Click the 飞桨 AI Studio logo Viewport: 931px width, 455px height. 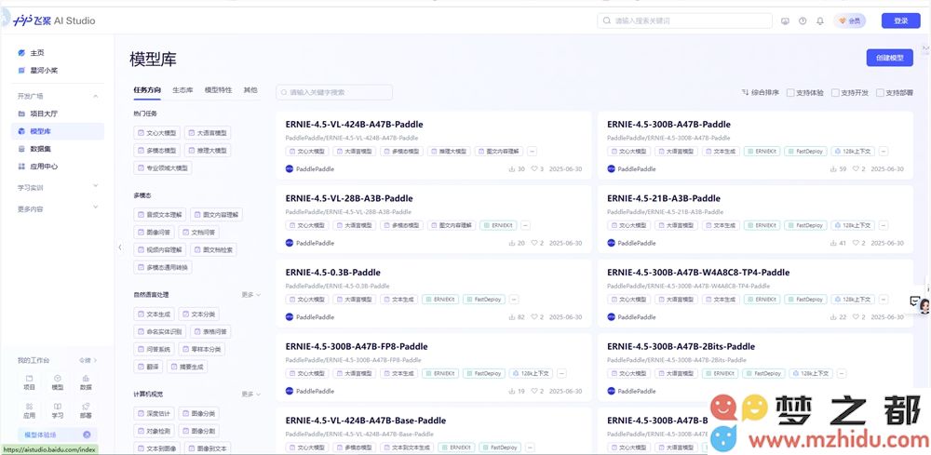coord(54,20)
